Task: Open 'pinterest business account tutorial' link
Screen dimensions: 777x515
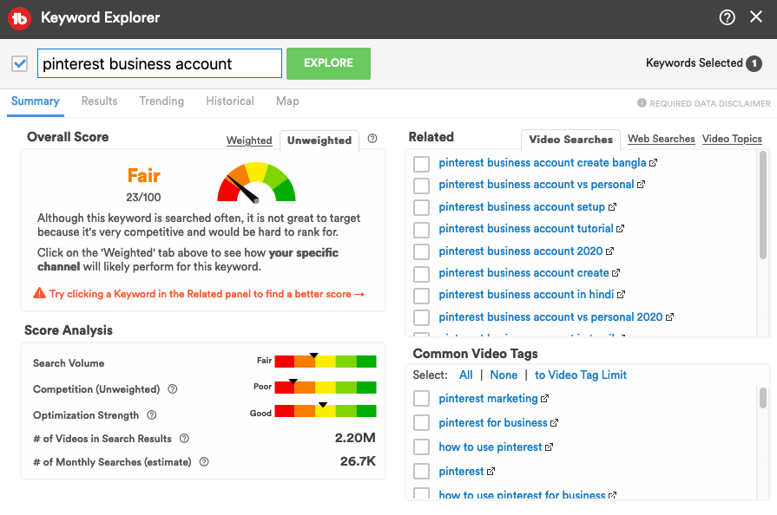Action: [x=526, y=229]
